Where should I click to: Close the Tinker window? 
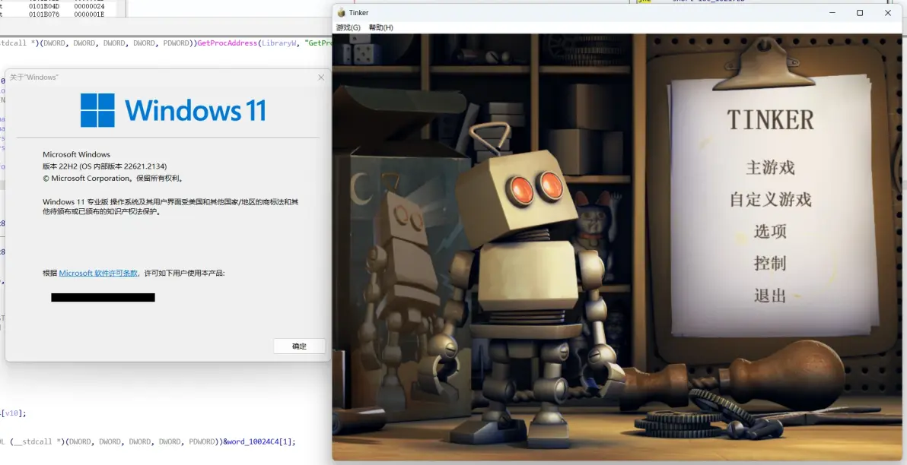click(x=888, y=13)
